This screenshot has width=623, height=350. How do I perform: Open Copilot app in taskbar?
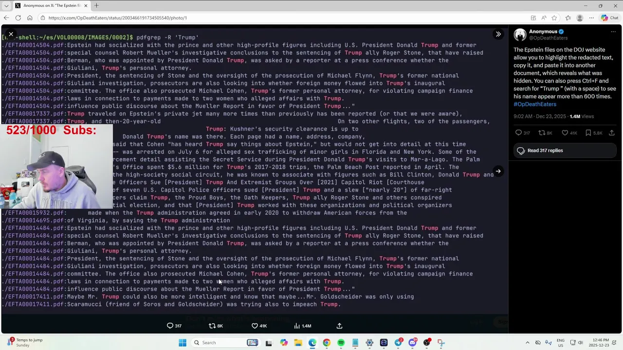(x=284, y=343)
